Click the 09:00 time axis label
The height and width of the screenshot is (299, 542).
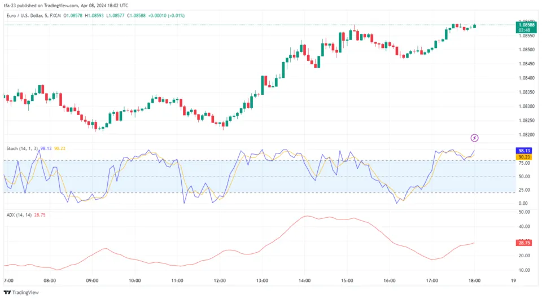pyautogui.click(x=92, y=280)
